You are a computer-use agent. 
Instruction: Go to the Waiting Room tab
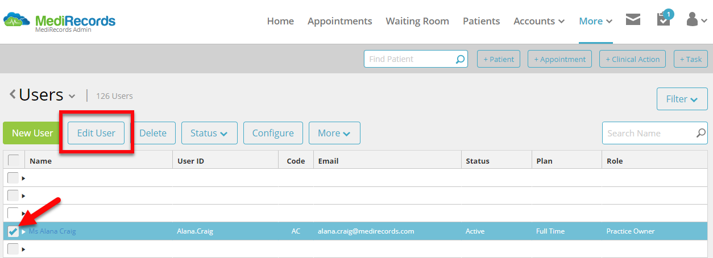417,21
